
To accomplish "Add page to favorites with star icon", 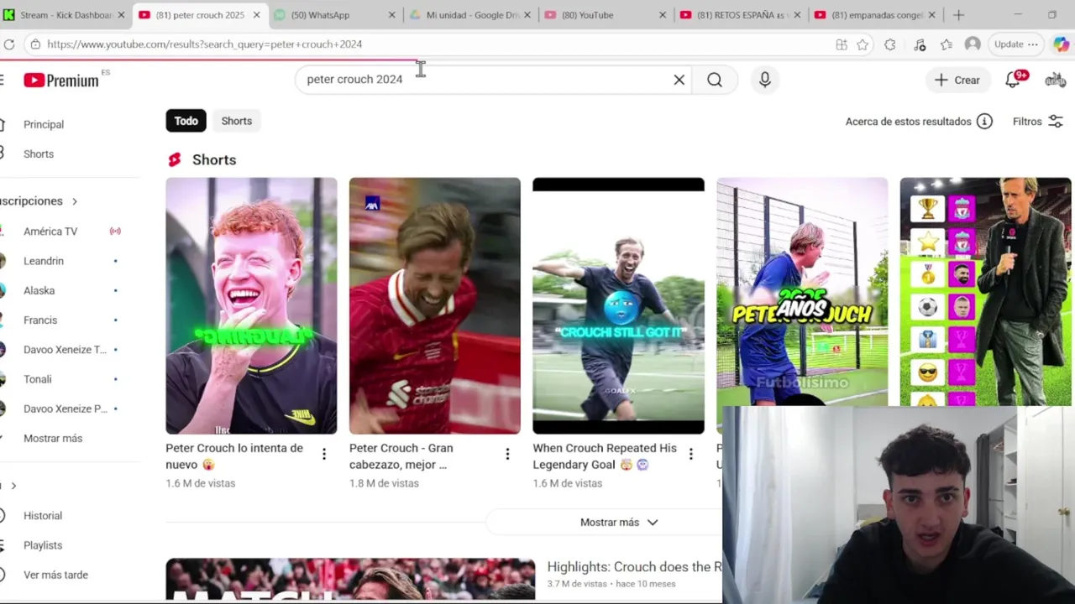I will tap(863, 44).
